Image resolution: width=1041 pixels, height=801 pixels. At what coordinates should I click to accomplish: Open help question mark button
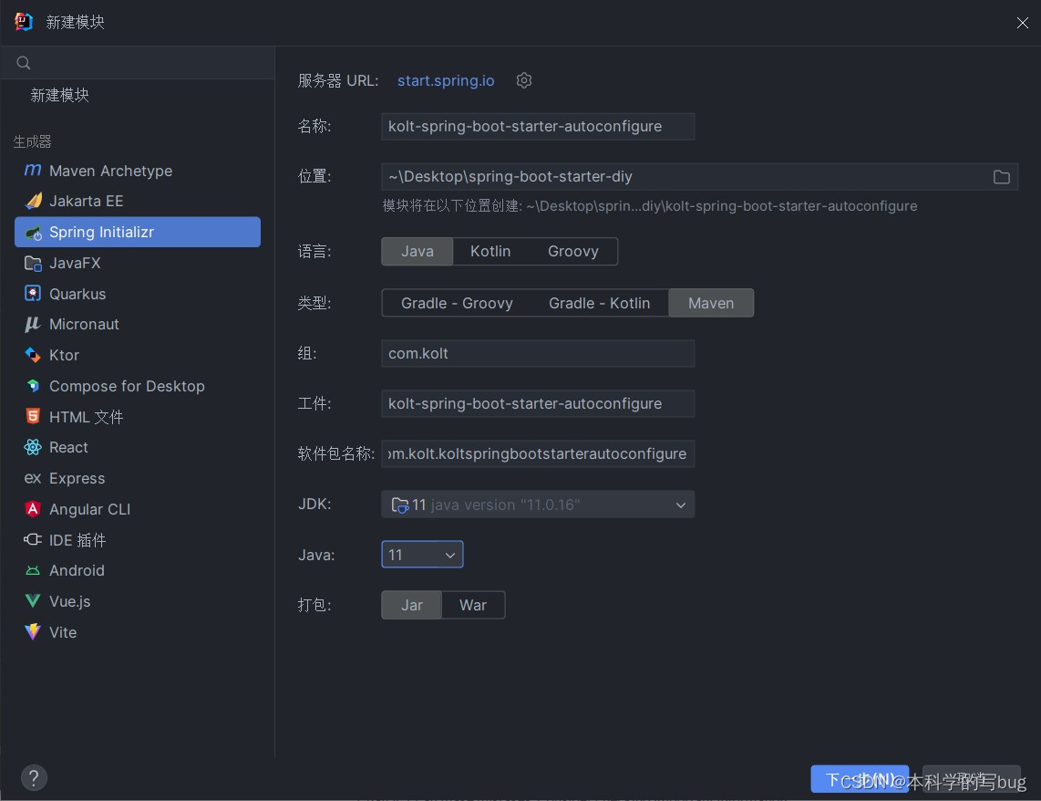pos(34,778)
